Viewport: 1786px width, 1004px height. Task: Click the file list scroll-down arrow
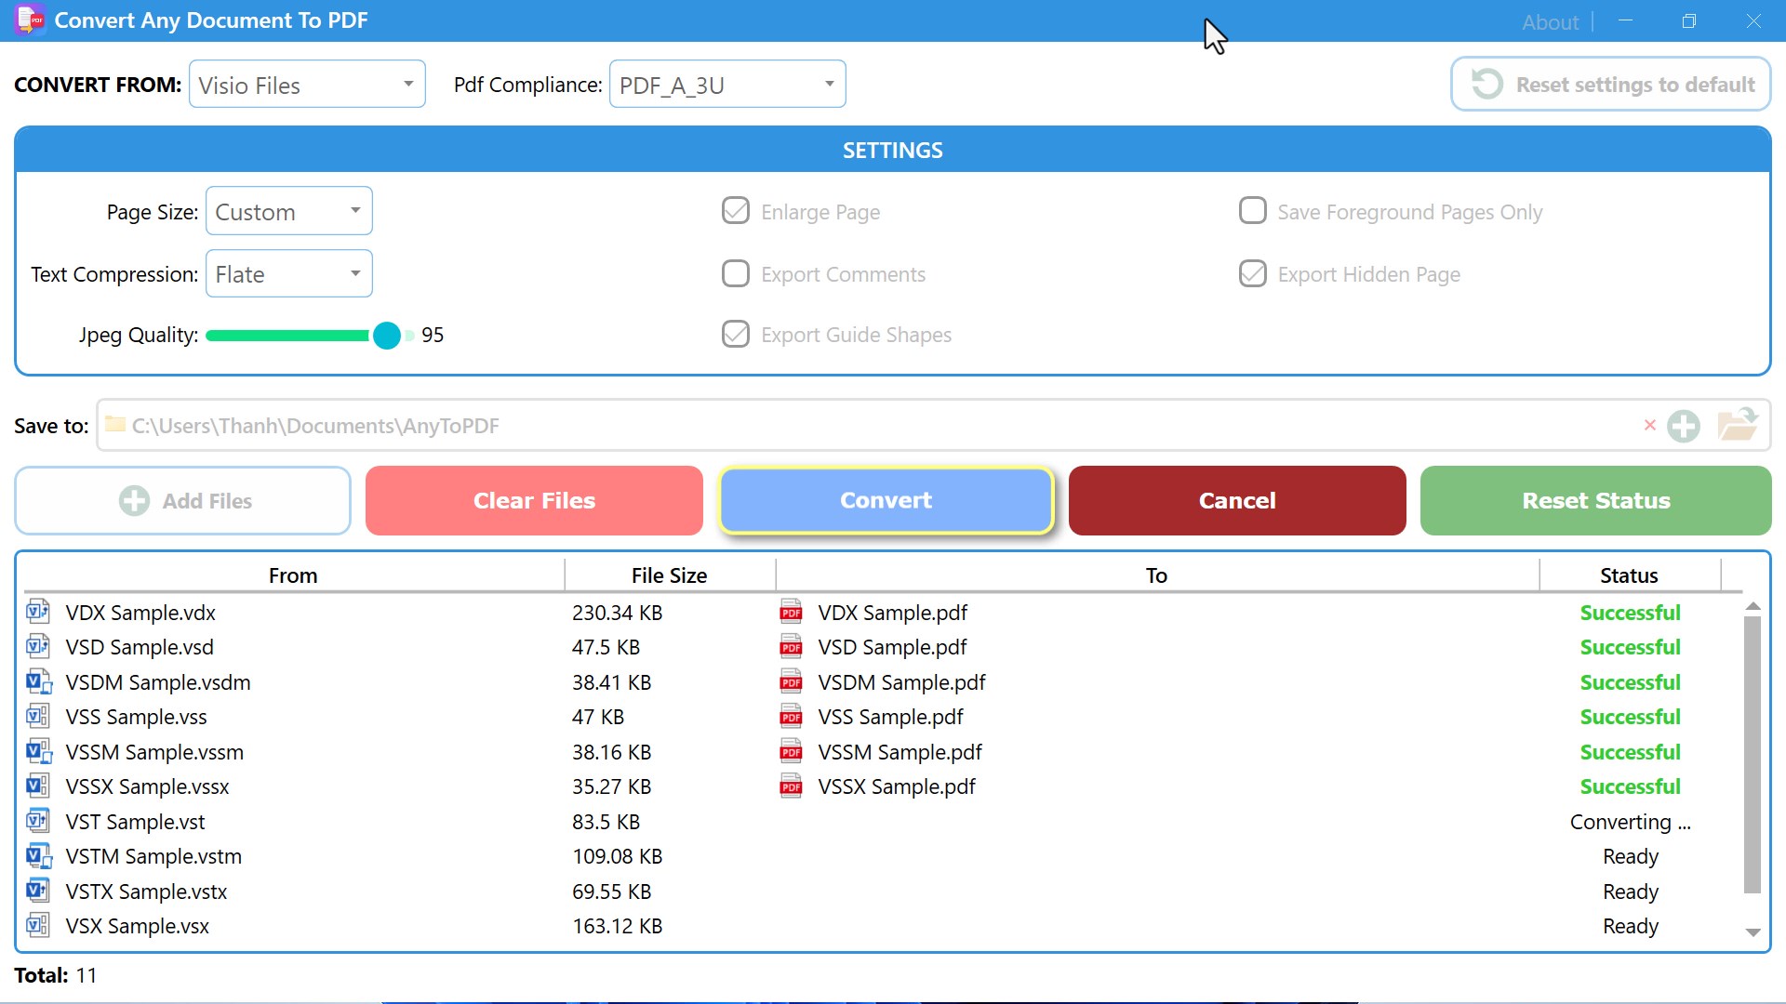tap(1753, 931)
